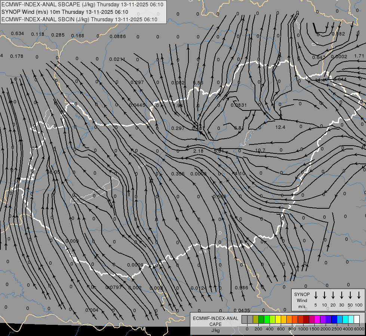Click the map value 12.4
366x336 pixels.
pyautogui.click(x=280, y=127)
